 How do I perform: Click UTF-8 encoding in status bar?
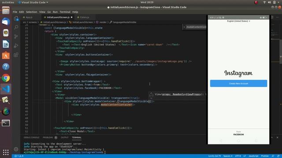tap(238, 156)
